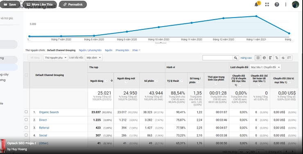Screen dimensions: 303x154
Task: Click the notifications bell icon
Action: [256, 4]
